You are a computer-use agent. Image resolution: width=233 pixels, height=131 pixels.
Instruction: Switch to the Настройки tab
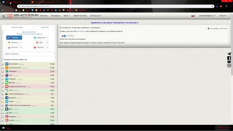click(x=45, y=27)
